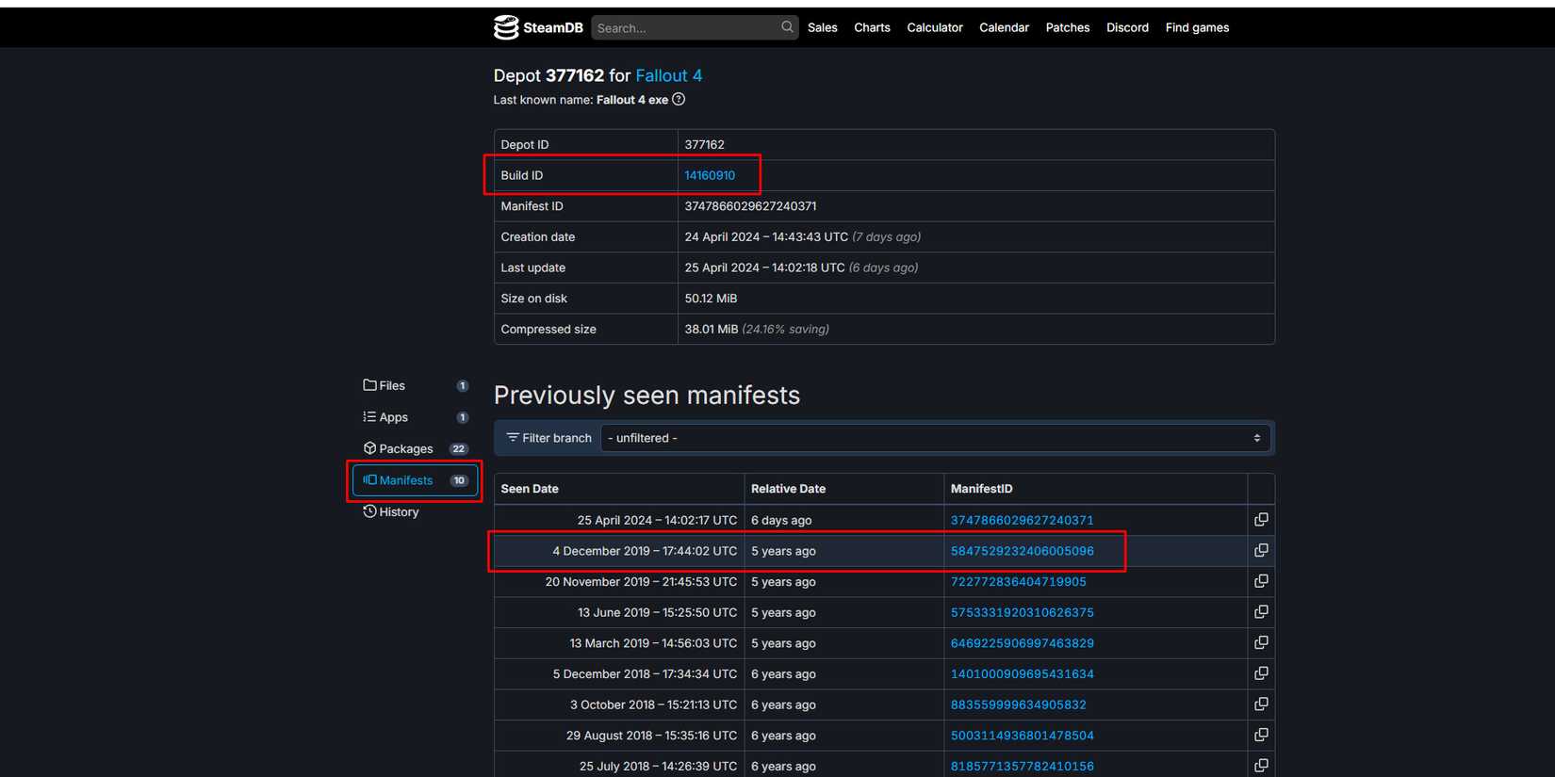The image size is (1555, 777).
Task: Click the Manifests count badge 10
Action: point(459,480)
